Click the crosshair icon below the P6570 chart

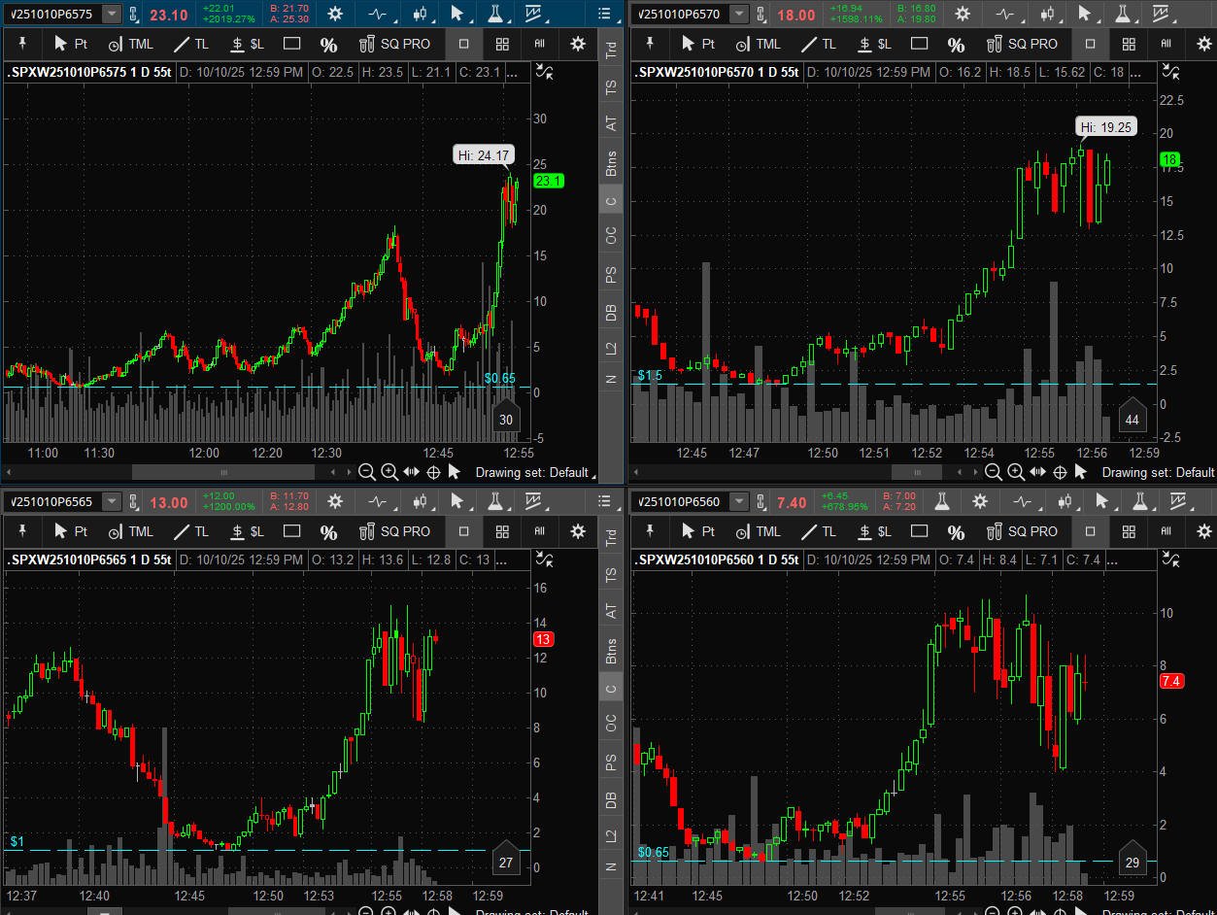click(x=1060, y=472)
